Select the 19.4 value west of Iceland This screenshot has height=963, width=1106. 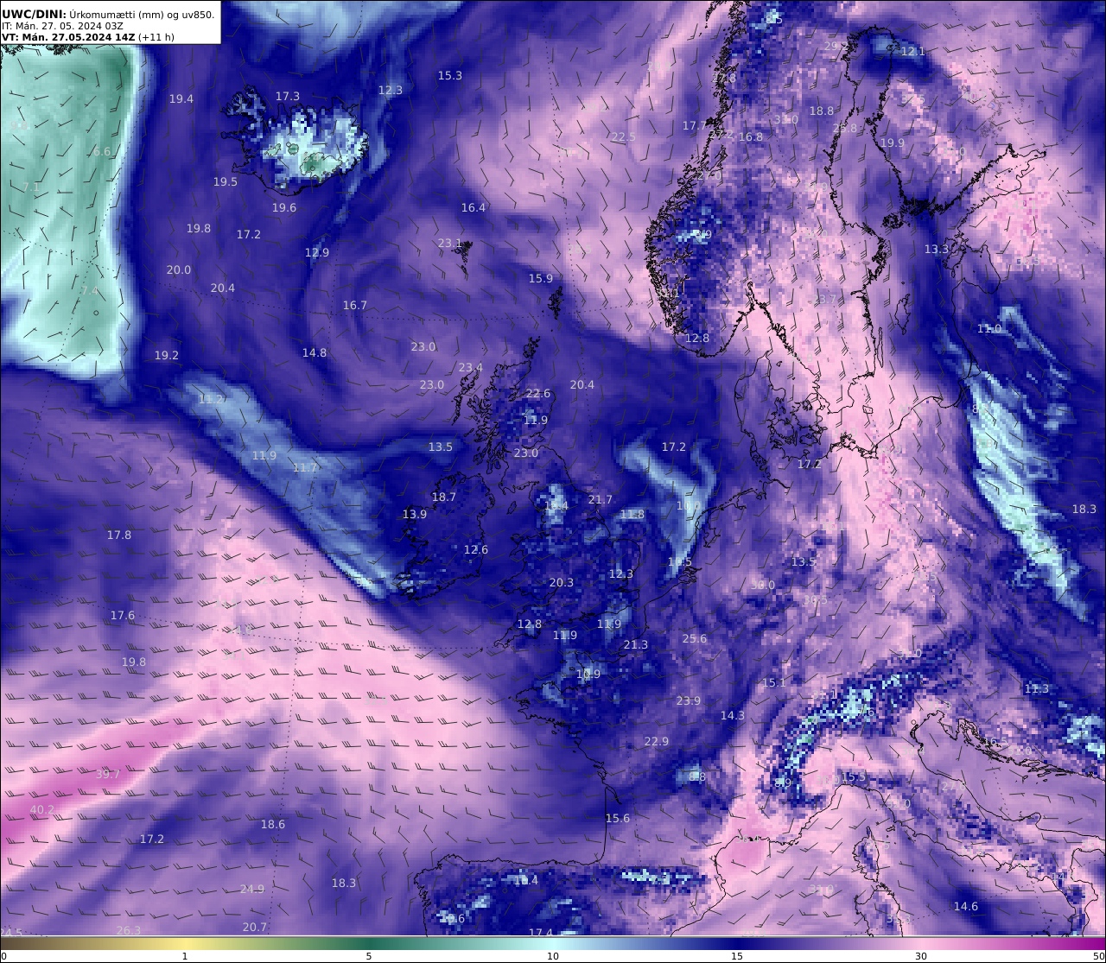(181, 99)
